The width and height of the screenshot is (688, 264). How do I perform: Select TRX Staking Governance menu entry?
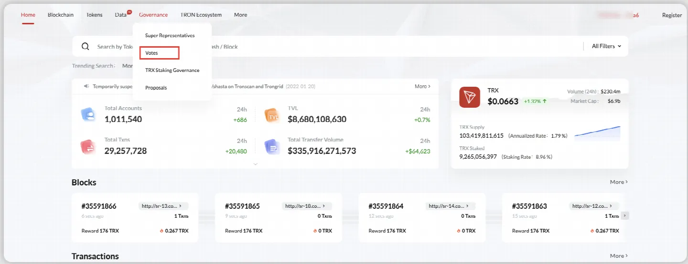point(172,70)
